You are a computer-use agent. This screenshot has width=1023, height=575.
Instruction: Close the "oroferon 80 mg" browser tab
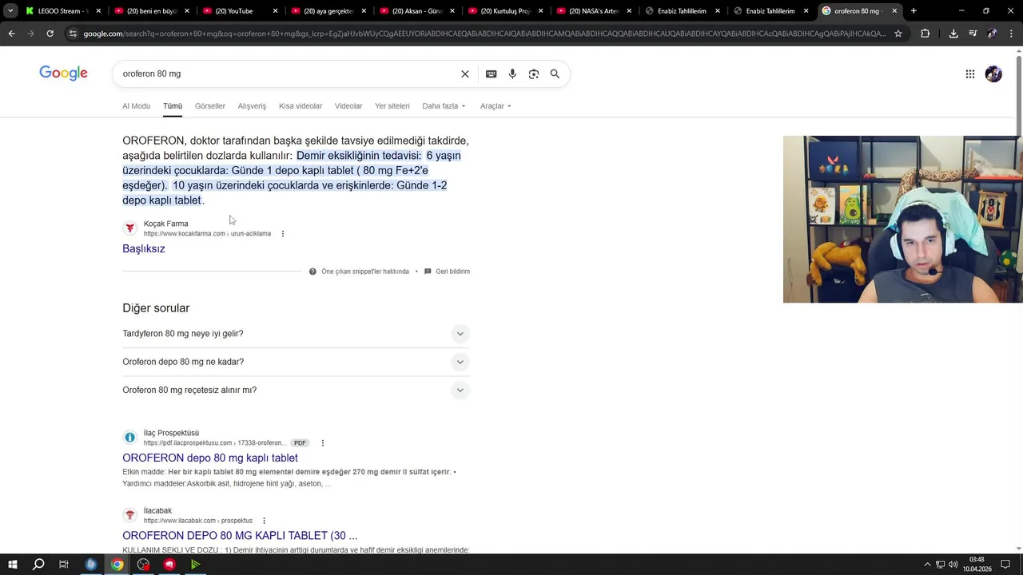coord(894,11)
